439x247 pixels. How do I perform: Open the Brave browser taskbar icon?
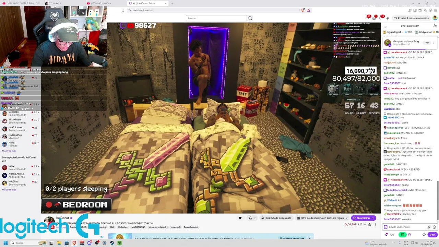tap(74, 243)
